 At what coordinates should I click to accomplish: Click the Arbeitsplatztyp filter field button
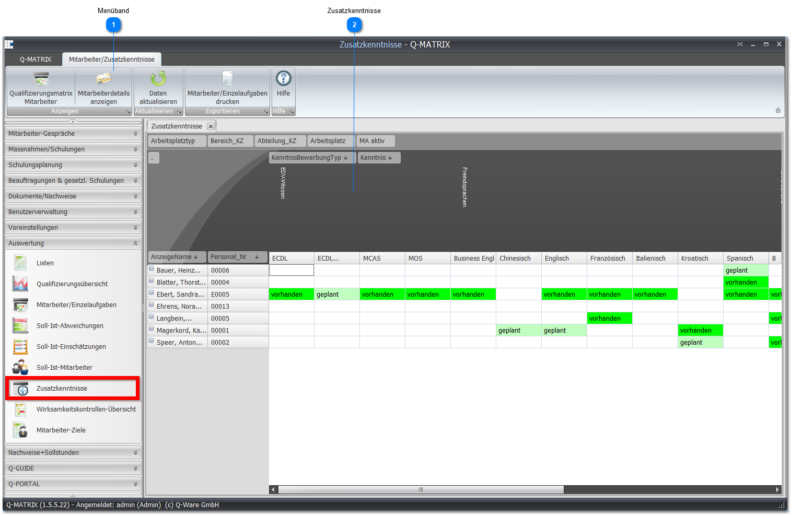[177, 141]
